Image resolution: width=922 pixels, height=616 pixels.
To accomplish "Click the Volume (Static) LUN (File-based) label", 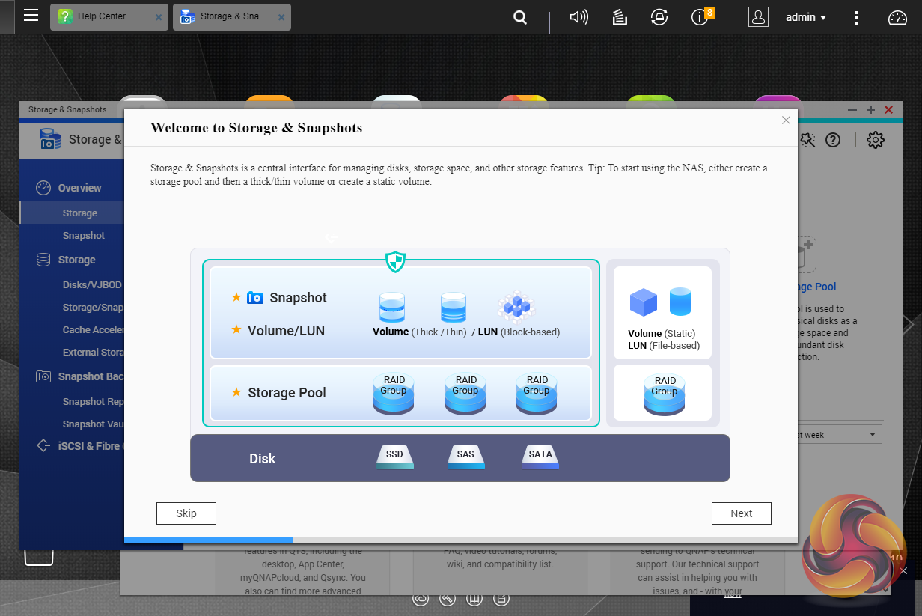I will pos(664,339).
